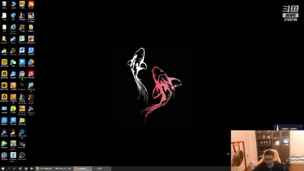Launch Counter-Strike Global Offensive shortcut
The width and height of the screenshot is (304, 171).
(22, 110)
